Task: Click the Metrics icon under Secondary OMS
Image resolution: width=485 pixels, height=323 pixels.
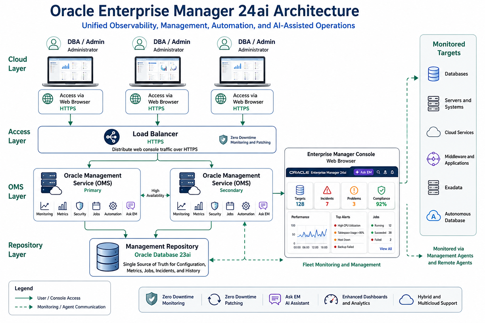Action: point(199,206)
